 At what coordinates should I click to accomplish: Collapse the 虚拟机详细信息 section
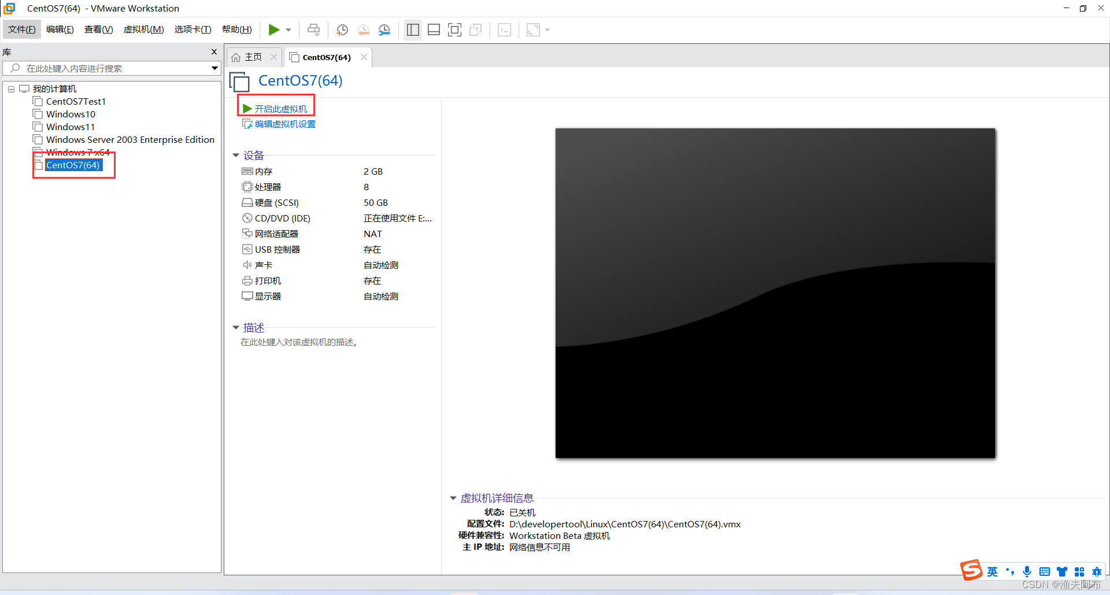(453, 498)
